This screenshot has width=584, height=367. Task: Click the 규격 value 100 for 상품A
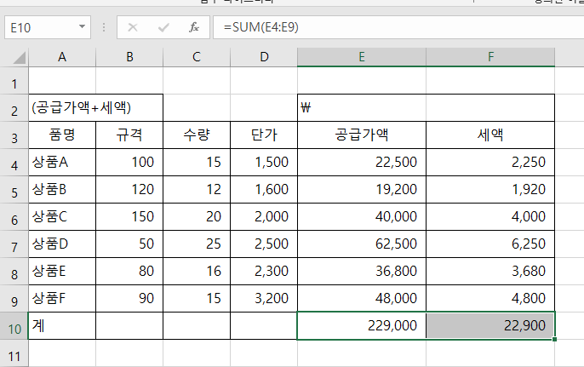click(129, 162)
